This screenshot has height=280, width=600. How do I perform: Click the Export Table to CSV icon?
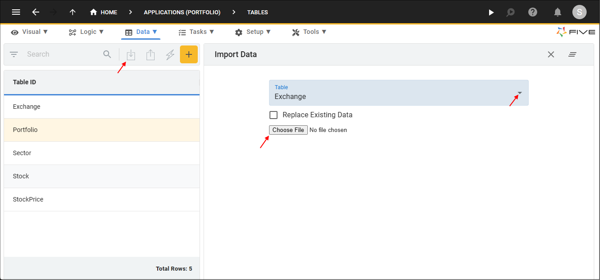(151, 55)
